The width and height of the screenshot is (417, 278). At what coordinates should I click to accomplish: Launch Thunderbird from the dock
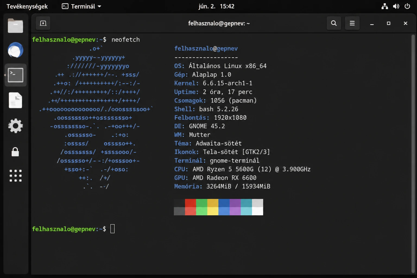point(15,50)
